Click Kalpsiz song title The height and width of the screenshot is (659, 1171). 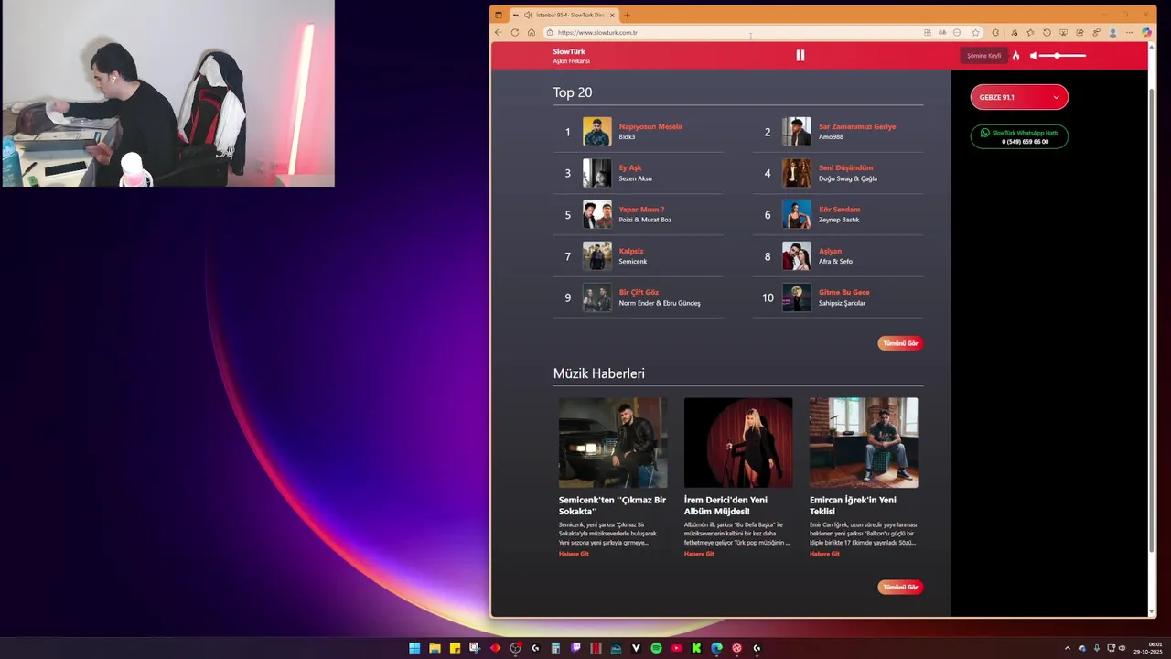point(631,251)
